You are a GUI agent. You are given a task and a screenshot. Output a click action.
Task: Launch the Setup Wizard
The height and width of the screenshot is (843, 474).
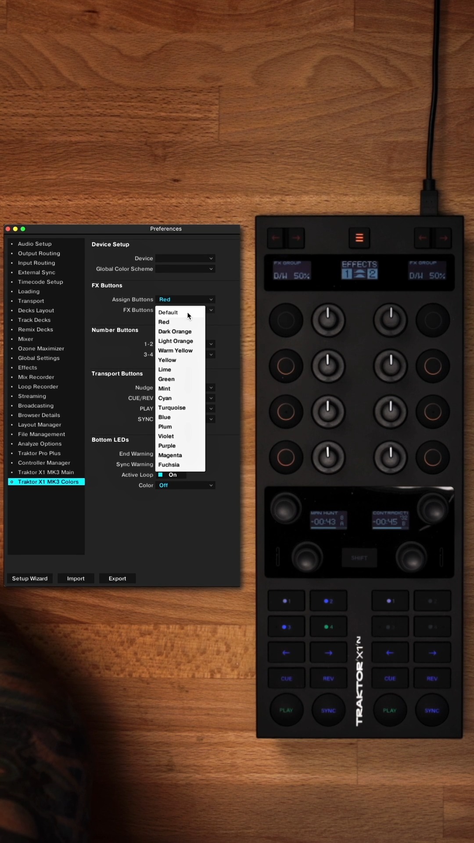30,578
